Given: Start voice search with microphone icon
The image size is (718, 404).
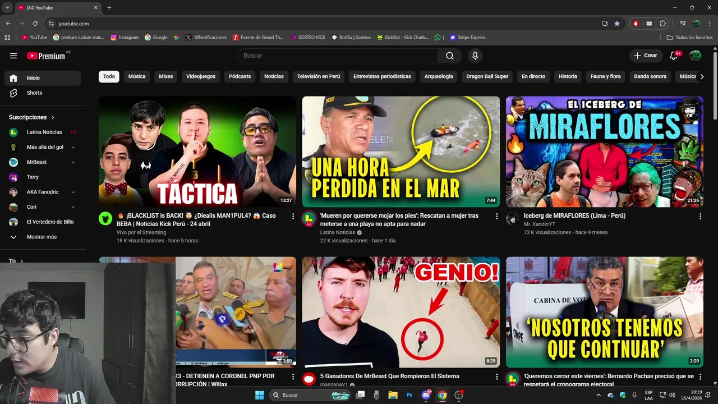Looking at the screenshot, I should tap(475, 56).
